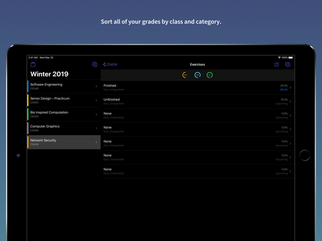Click the blue color bar of Software Engineering

coord(28,87)
